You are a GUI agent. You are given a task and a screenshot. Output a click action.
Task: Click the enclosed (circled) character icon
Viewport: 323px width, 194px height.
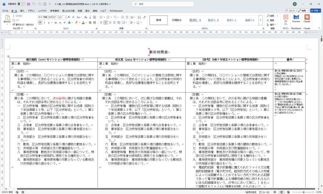tap(95, 23)
